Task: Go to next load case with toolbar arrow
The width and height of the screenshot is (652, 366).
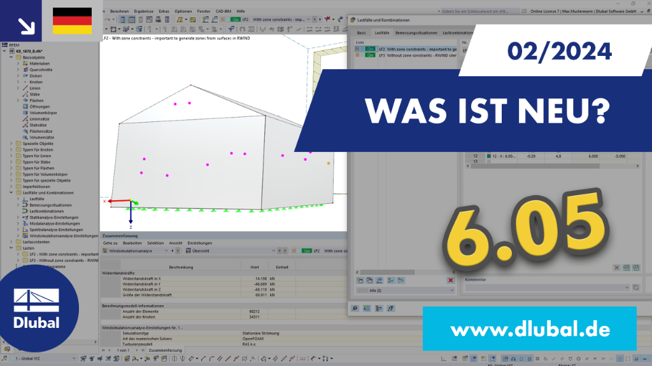Action: tap(320, 19)
